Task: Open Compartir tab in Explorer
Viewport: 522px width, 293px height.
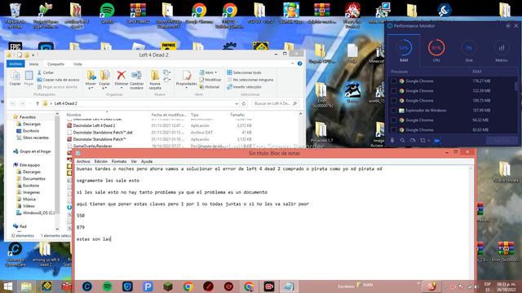Action: tap(55, 63)
